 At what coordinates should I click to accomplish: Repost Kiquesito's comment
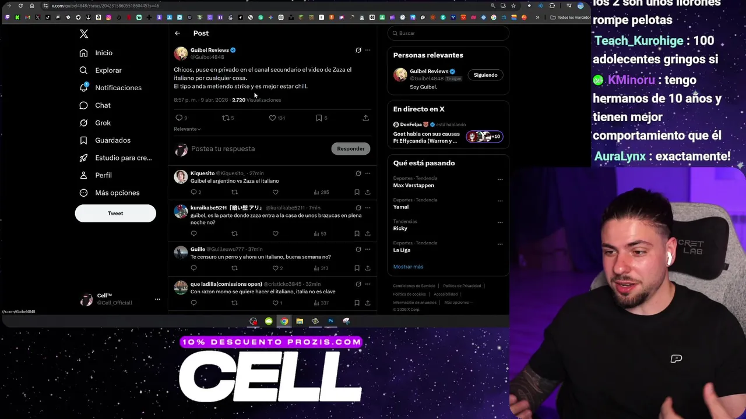(x=234, y=193)
